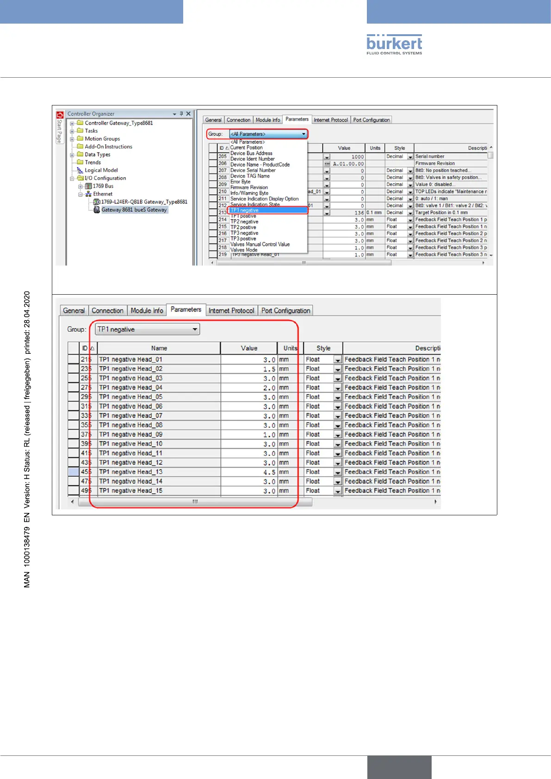The height and width of the screenshot is (779, 551).
Task: Expand the 1769 Bus node
Action: click(80, 186)
